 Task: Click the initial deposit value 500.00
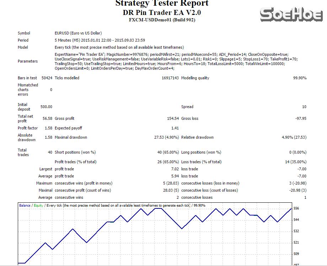point(46,107)
